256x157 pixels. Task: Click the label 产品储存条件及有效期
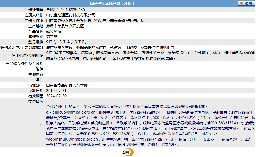25,64
